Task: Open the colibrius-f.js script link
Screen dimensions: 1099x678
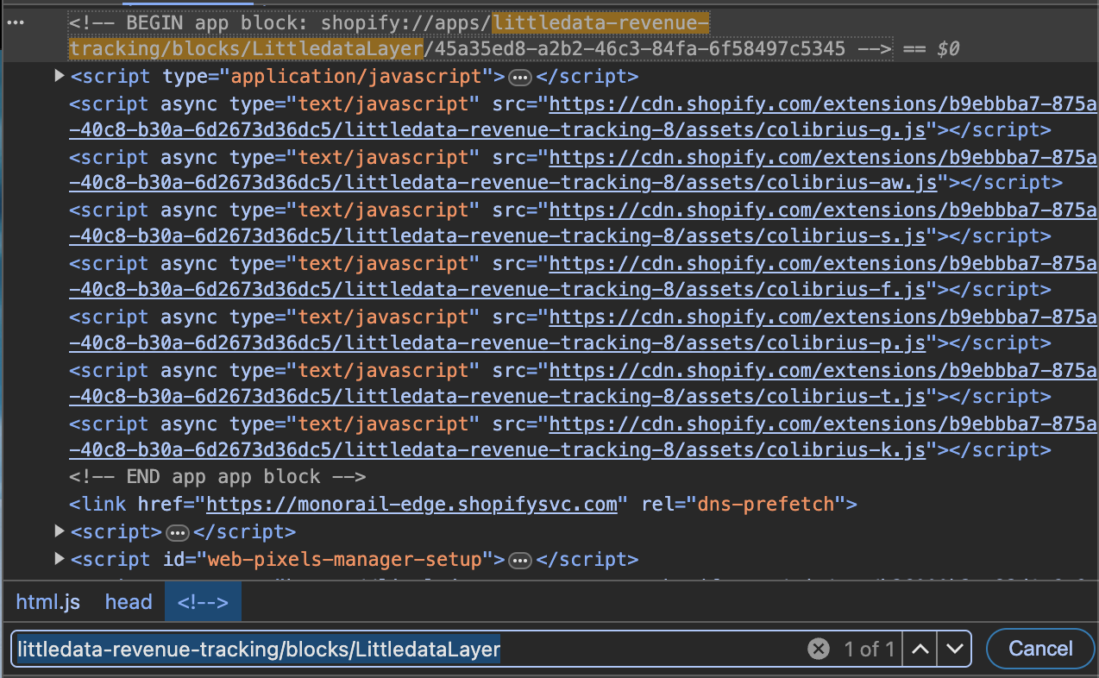Action: pyautogui.click(x=583, y=278)
